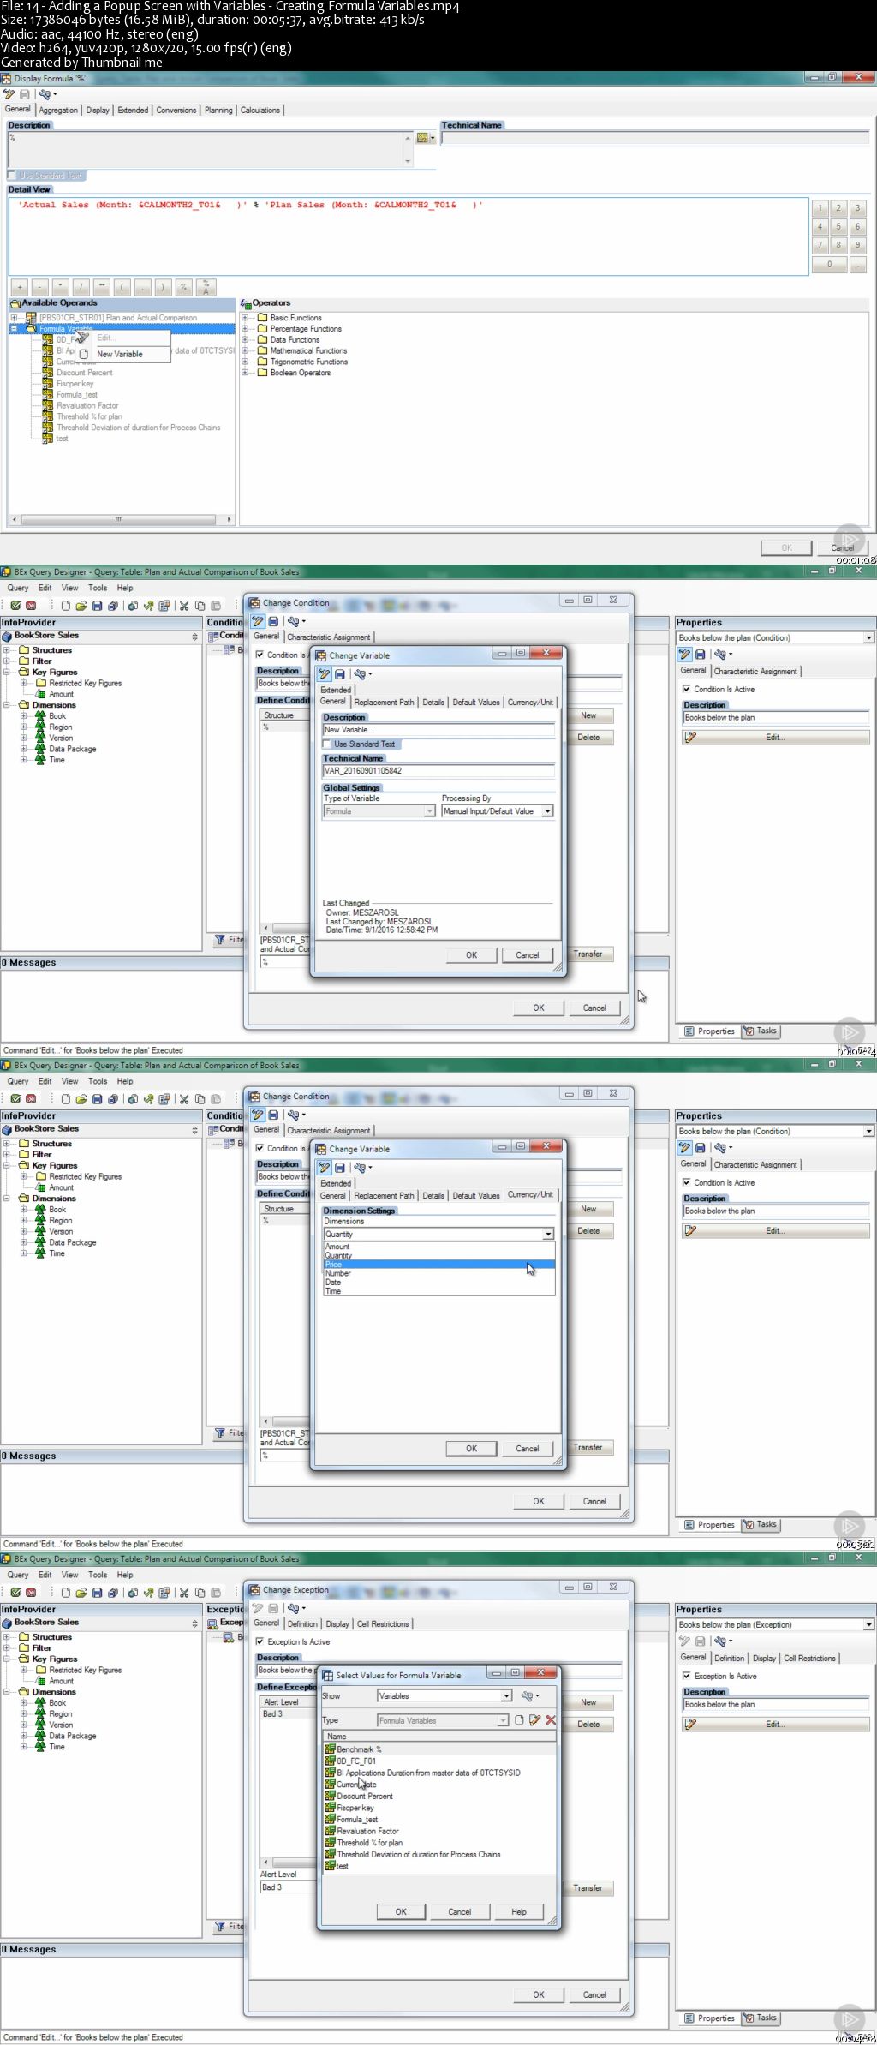877x2045 pixels.
Task: Select Discount Percent in Select Values list
Action: tap(365, 1796)
